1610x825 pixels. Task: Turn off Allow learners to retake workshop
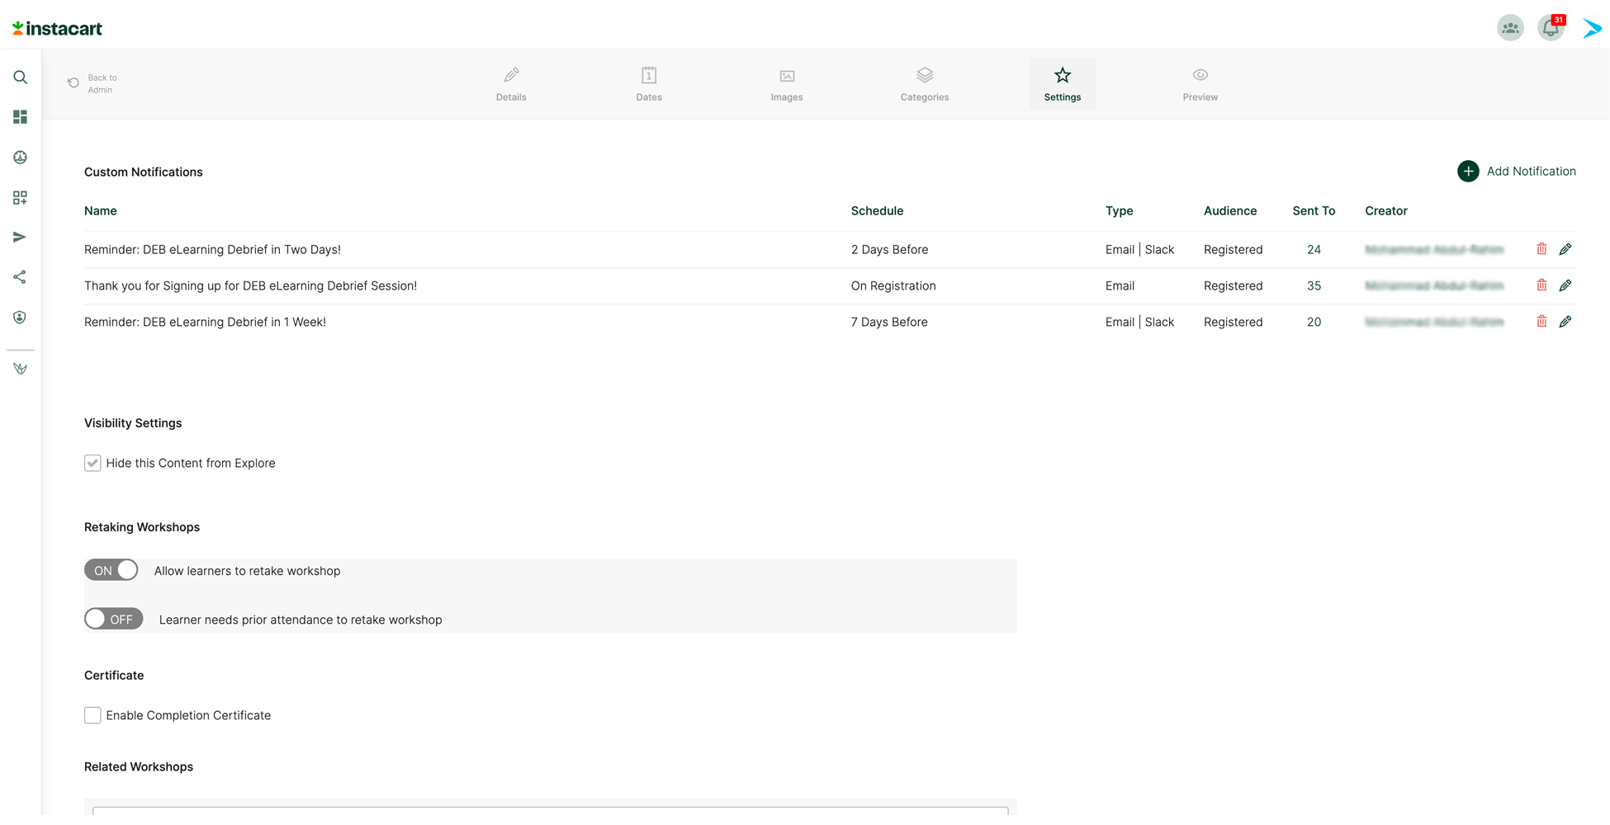point(111,570)
